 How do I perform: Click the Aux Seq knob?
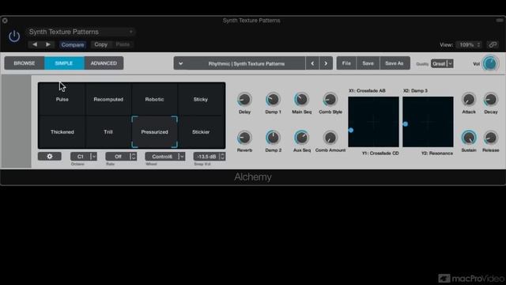[x=301, y=138]
